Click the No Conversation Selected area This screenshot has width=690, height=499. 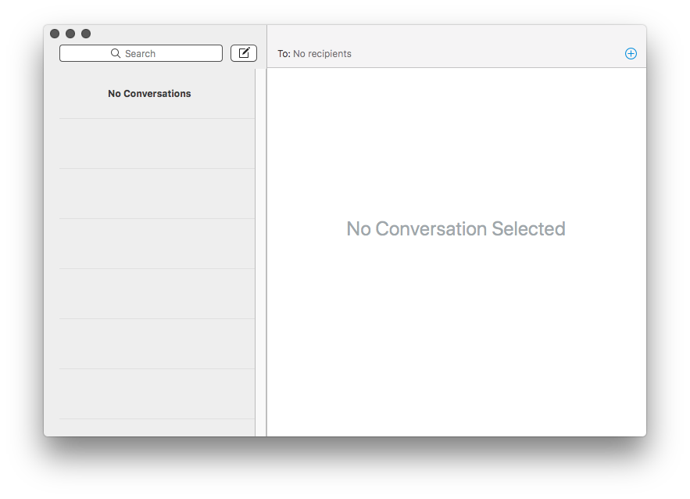point(456,228)
